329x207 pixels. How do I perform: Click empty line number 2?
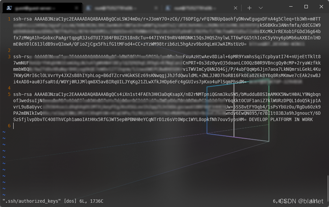coord(9,50)
